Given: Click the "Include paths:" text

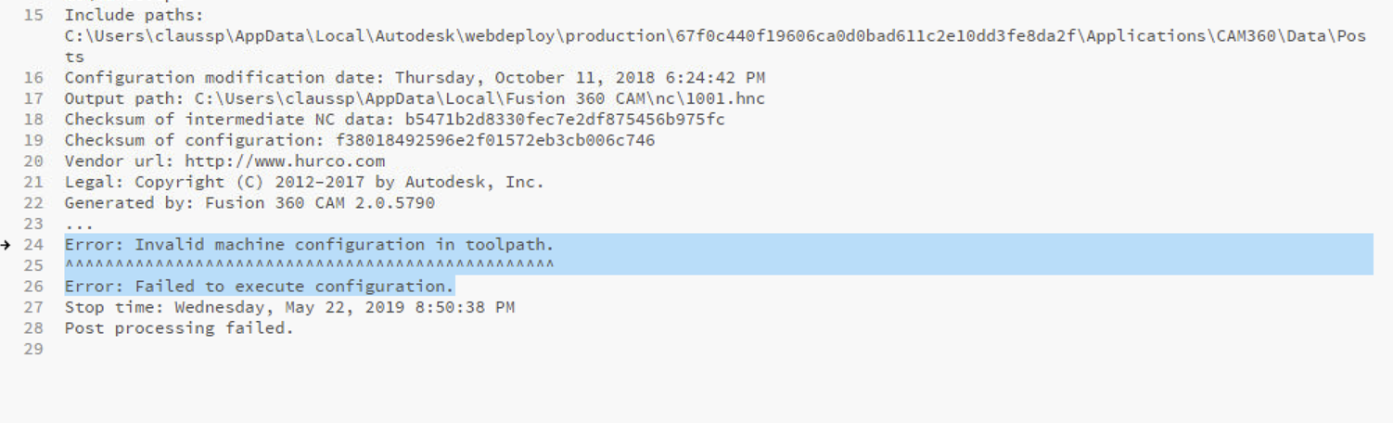Looking at the screenshot, I should [x=134, y=16].
